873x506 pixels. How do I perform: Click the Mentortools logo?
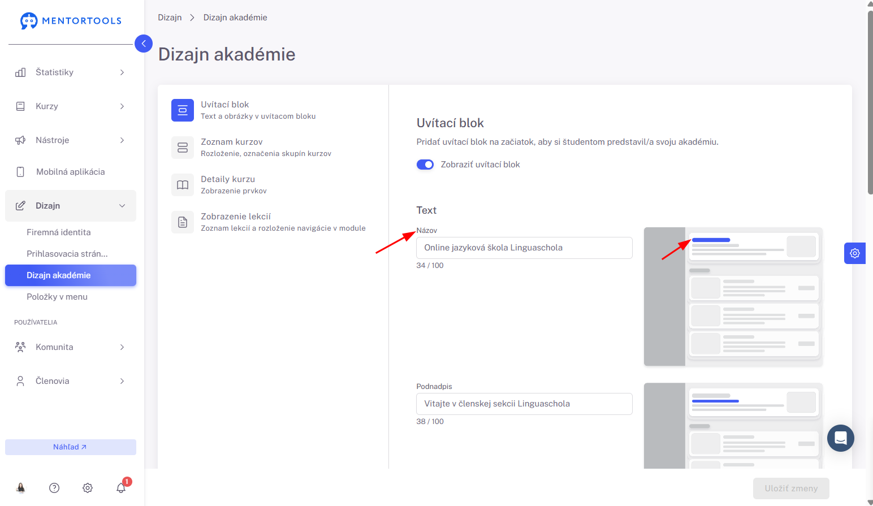(71, 21)
